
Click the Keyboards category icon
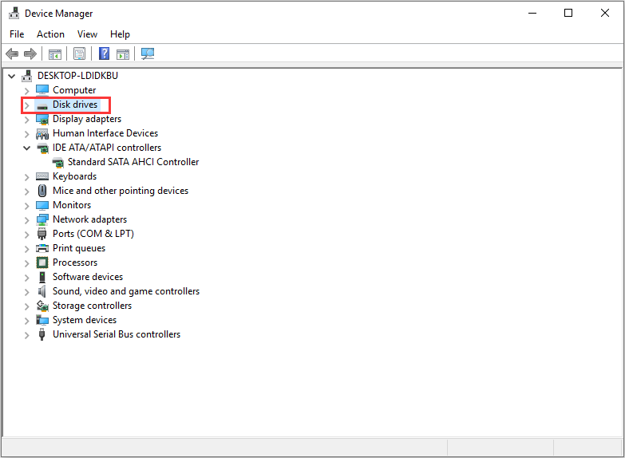point(42,176)
